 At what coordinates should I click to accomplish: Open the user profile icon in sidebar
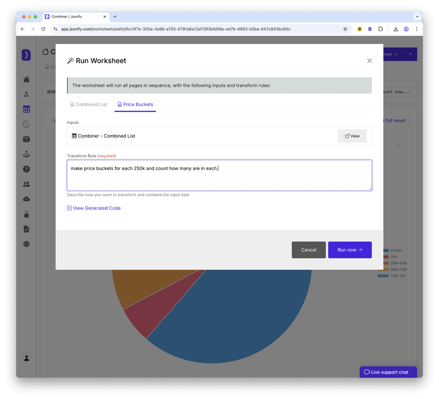pyautogui.click(x=26, y=358)
